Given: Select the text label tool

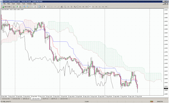Looking at the screenshot, I should click(x=71, y=7).
